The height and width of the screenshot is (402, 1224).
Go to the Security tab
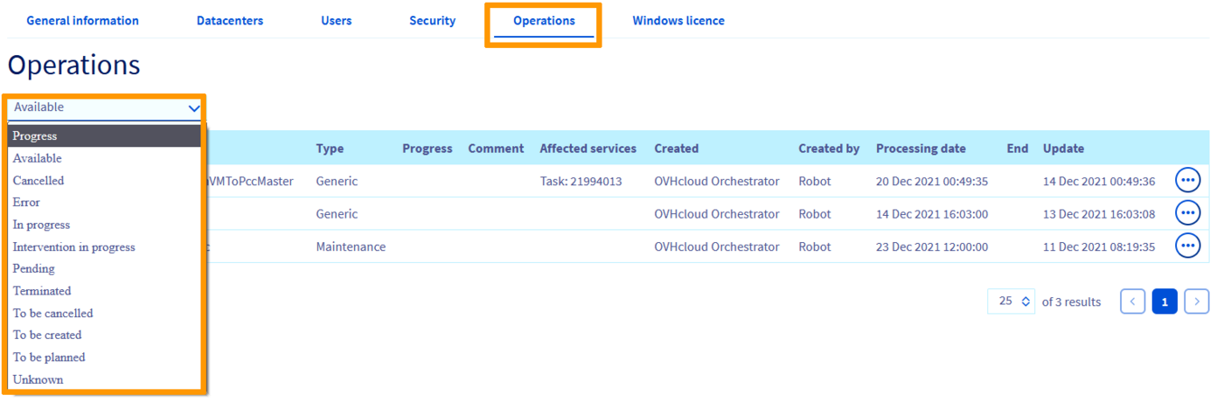[432, 21]
